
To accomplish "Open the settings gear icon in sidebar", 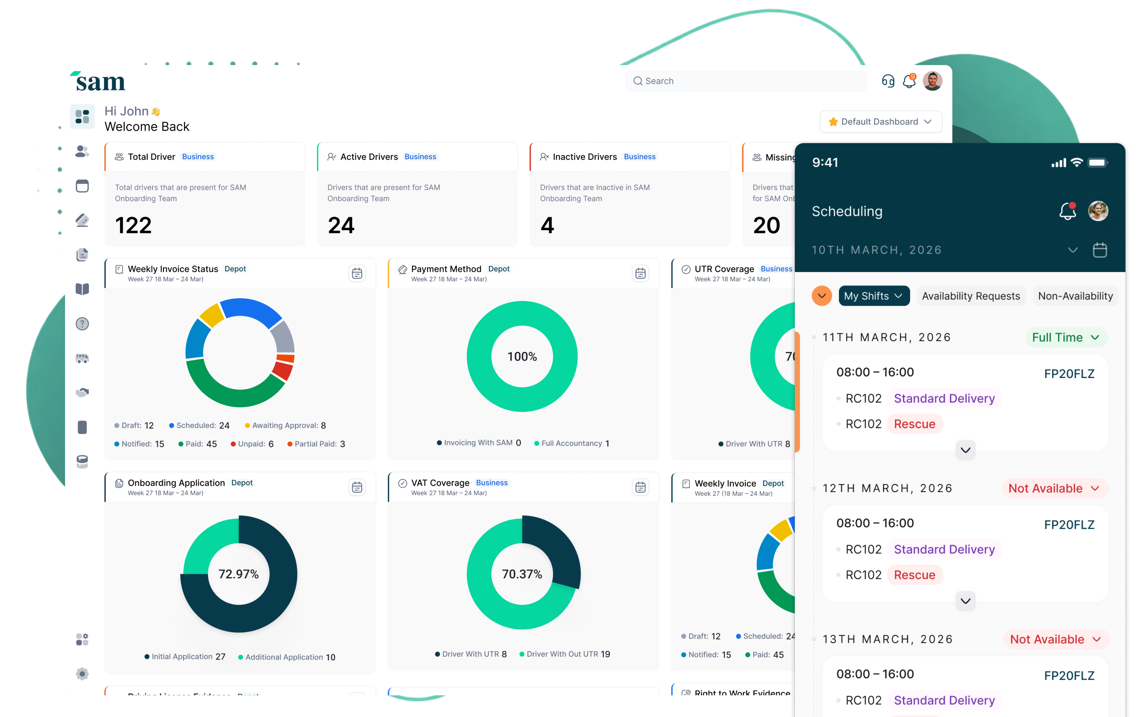I will pos(82,674).
